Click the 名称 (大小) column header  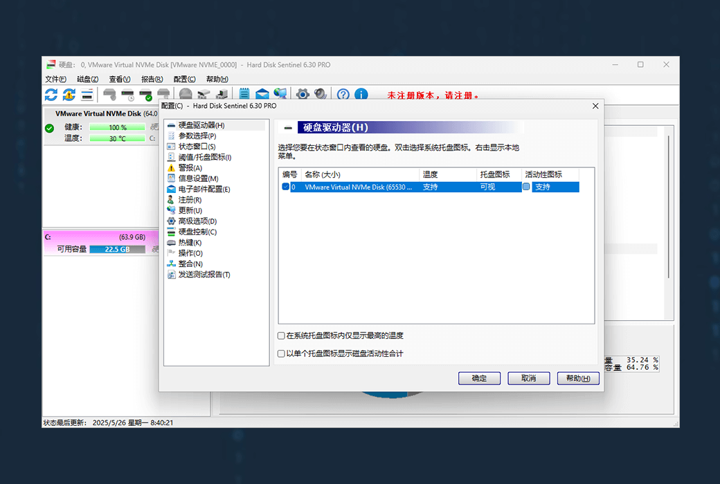[x=360, y=174]
